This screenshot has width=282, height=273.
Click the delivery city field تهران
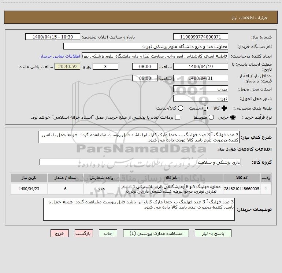click(x=201, y=99)
